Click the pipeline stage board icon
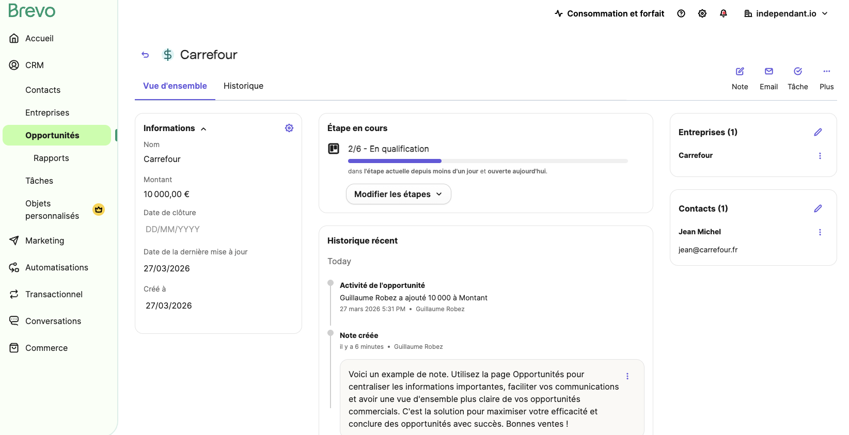Image resolution: width=849 pixels, height=435 pixels. (334, 149)
